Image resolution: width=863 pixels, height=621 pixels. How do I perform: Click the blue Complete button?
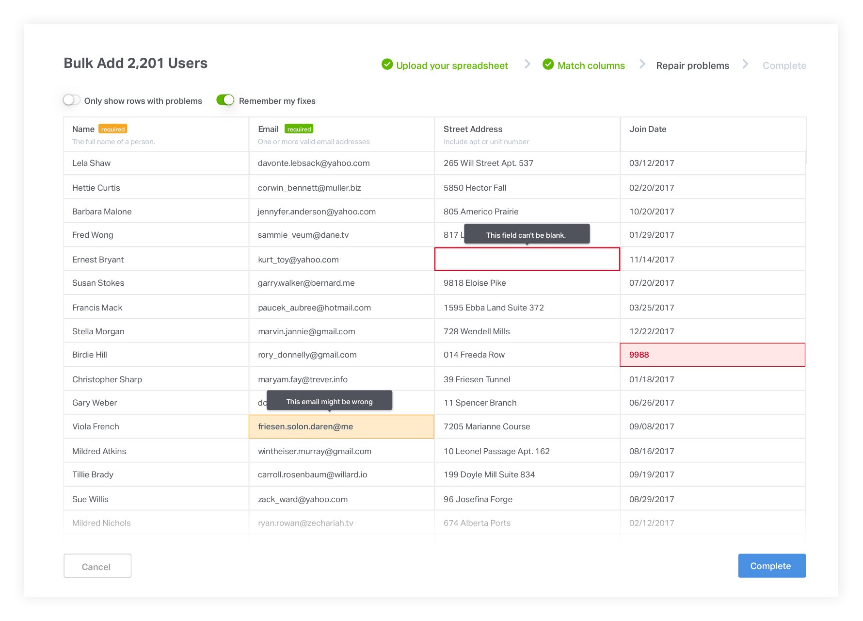click(771, 566)
